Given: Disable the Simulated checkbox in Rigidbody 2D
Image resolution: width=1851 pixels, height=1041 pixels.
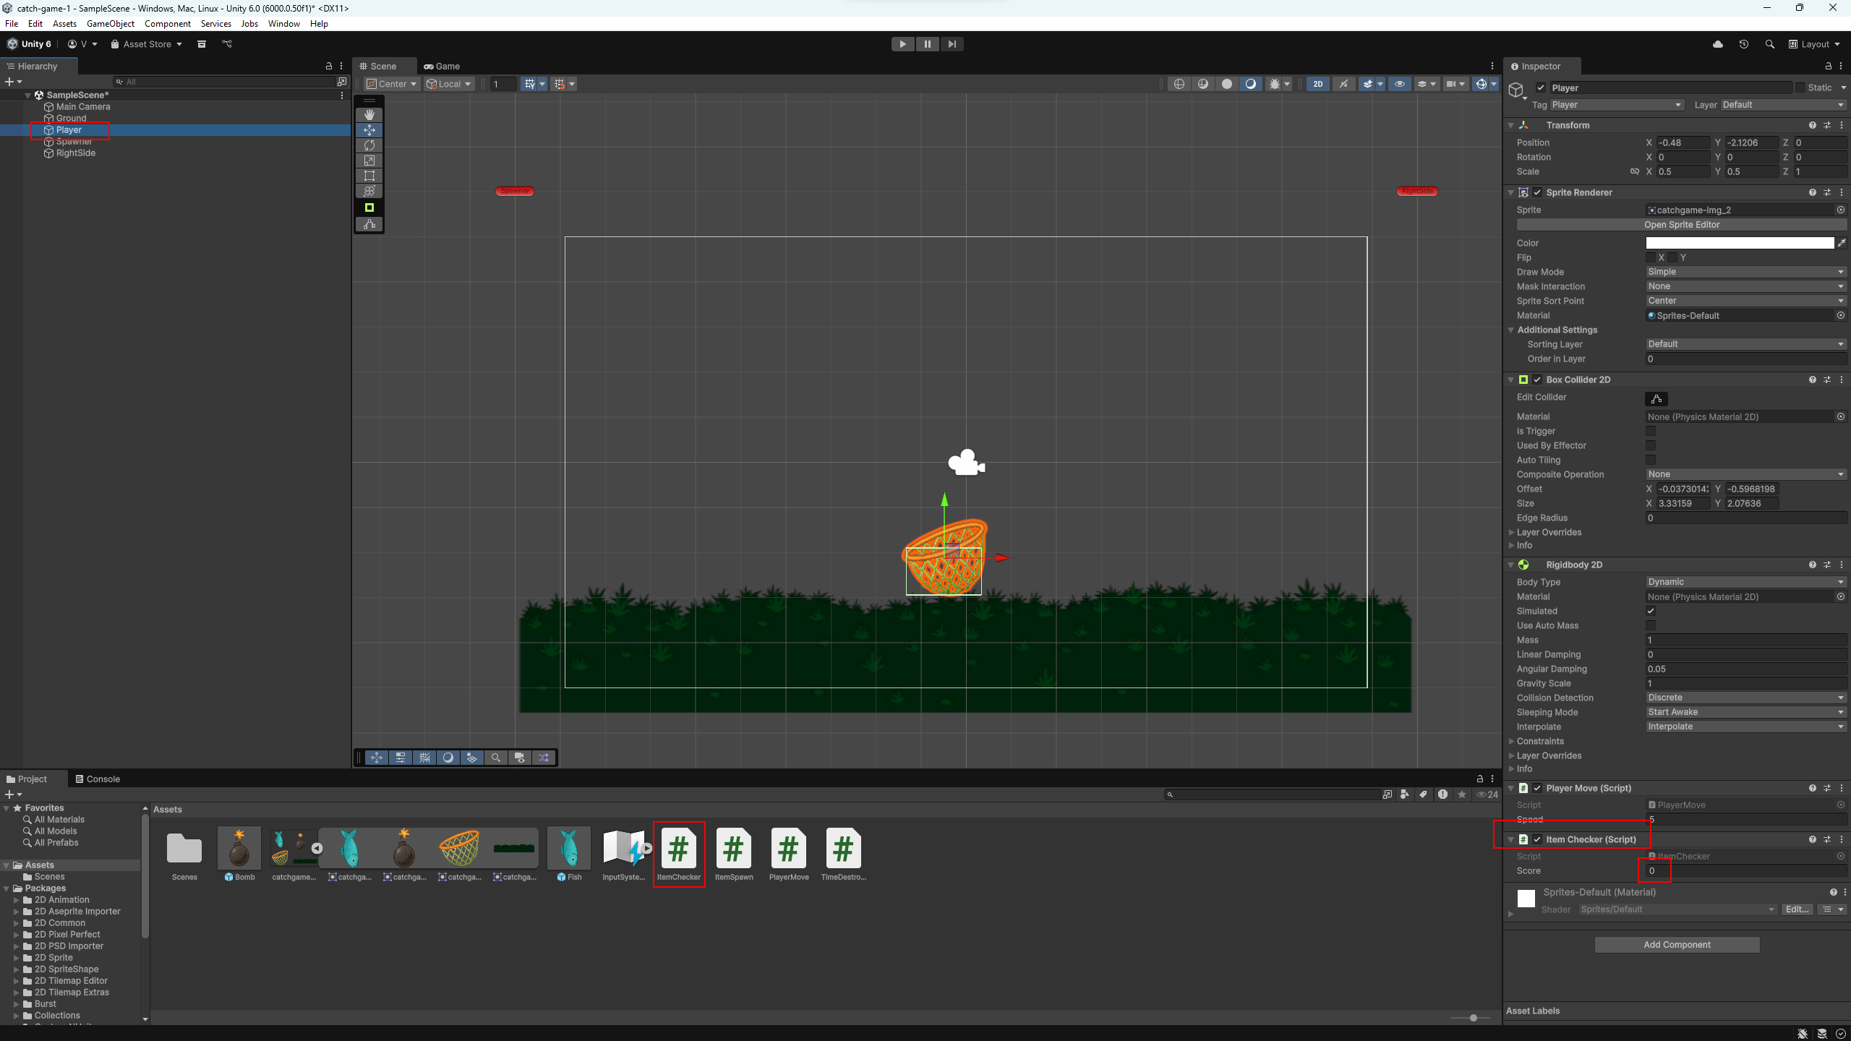Looking at the screenshot, I should 1651,611.
